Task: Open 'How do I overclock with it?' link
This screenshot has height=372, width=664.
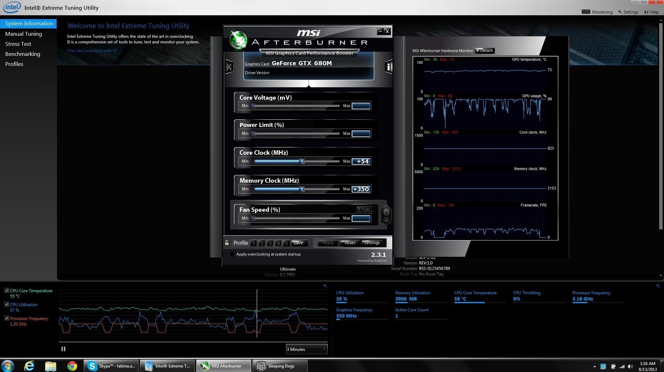Action: (x=92, y=51)
